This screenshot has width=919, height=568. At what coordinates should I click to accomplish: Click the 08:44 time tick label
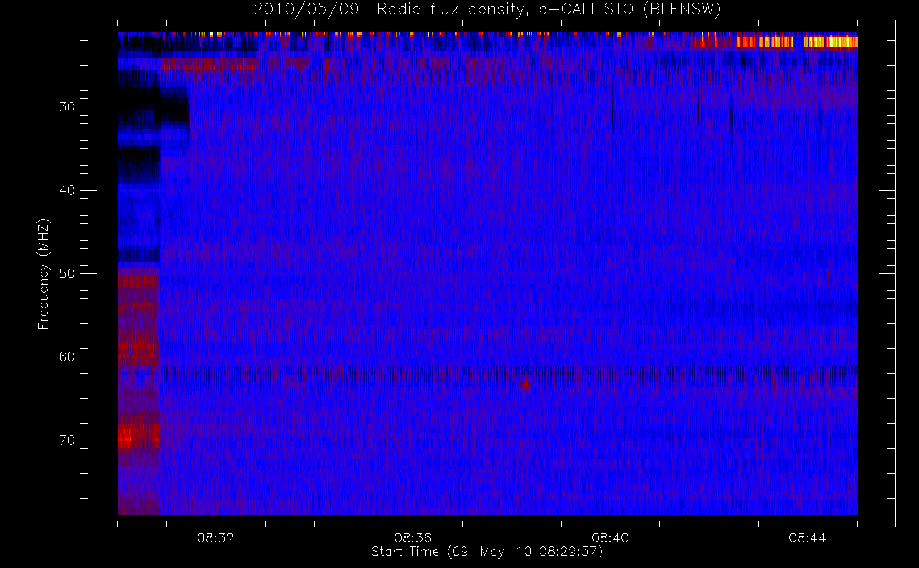(808, 538)
